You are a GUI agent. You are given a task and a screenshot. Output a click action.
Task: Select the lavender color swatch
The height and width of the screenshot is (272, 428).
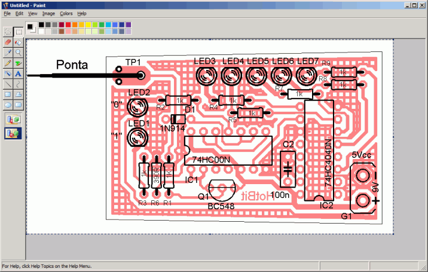pos(129,32)
